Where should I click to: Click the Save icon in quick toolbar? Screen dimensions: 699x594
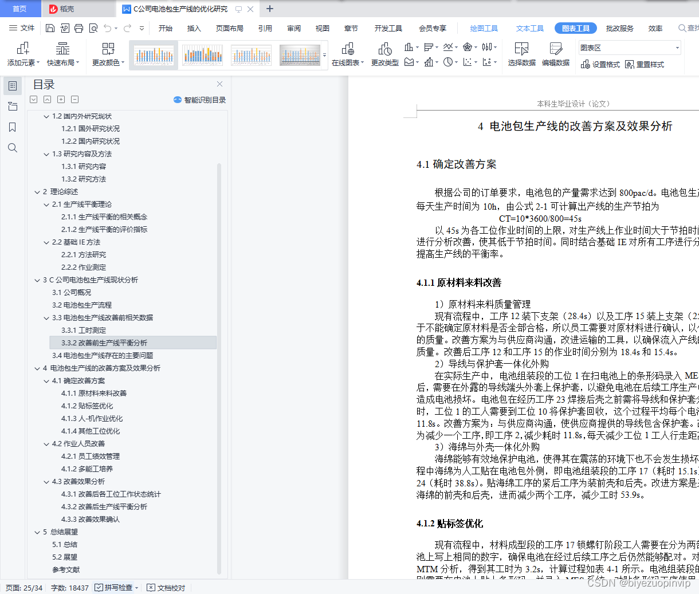[x=50, y=28]
